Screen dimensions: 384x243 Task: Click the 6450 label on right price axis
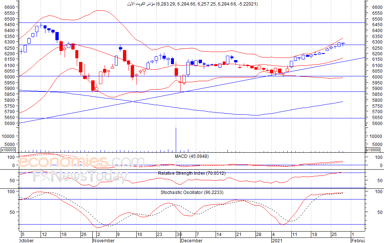pos(377,25)
